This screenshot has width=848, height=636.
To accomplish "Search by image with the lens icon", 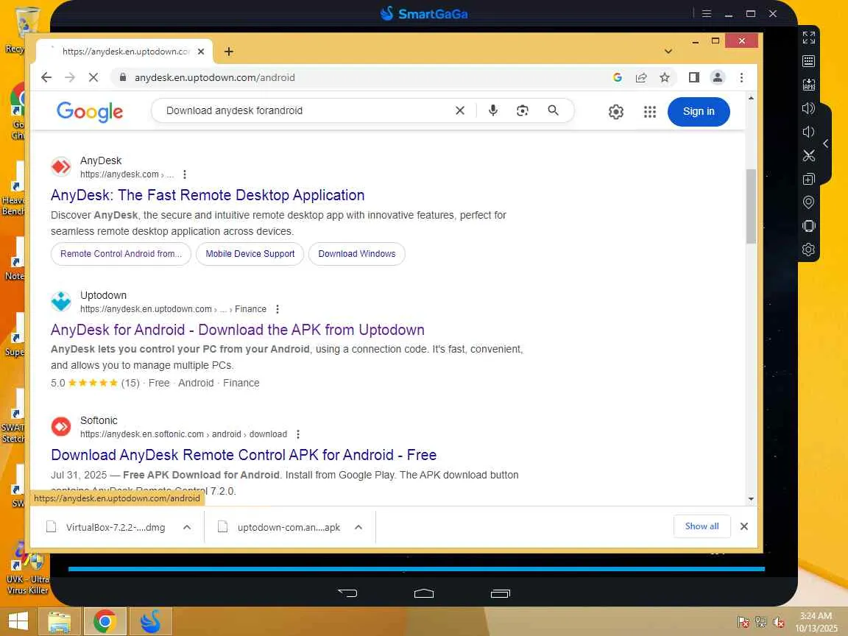I will click(523, 110).
